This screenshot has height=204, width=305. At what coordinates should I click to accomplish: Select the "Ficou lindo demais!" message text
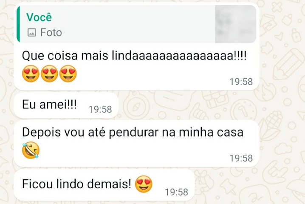pyautogui.click(x=76, y=184)
